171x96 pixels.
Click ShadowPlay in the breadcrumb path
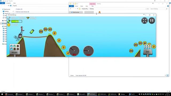[x=85, y=9]
